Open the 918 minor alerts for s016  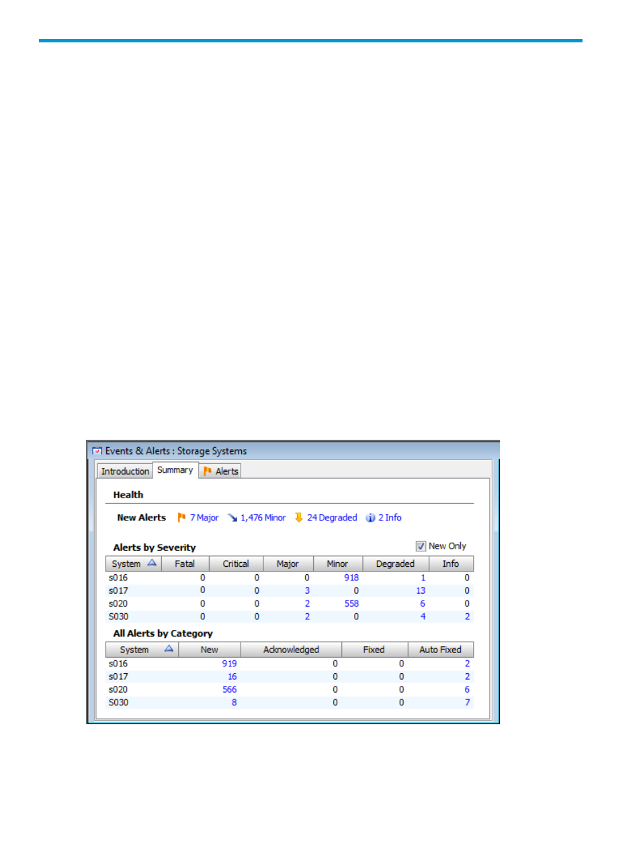(x=351, y=578)
